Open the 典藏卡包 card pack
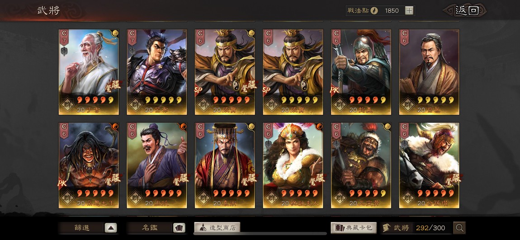 pos(354,228)
